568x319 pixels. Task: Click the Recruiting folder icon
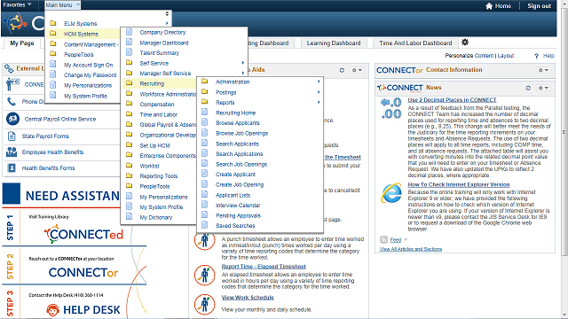click(129, 83)
